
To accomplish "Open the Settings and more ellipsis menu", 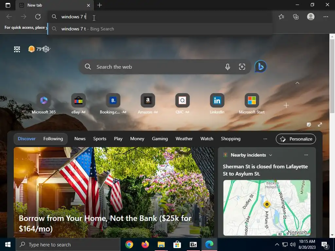I will [x=326, y=17].
